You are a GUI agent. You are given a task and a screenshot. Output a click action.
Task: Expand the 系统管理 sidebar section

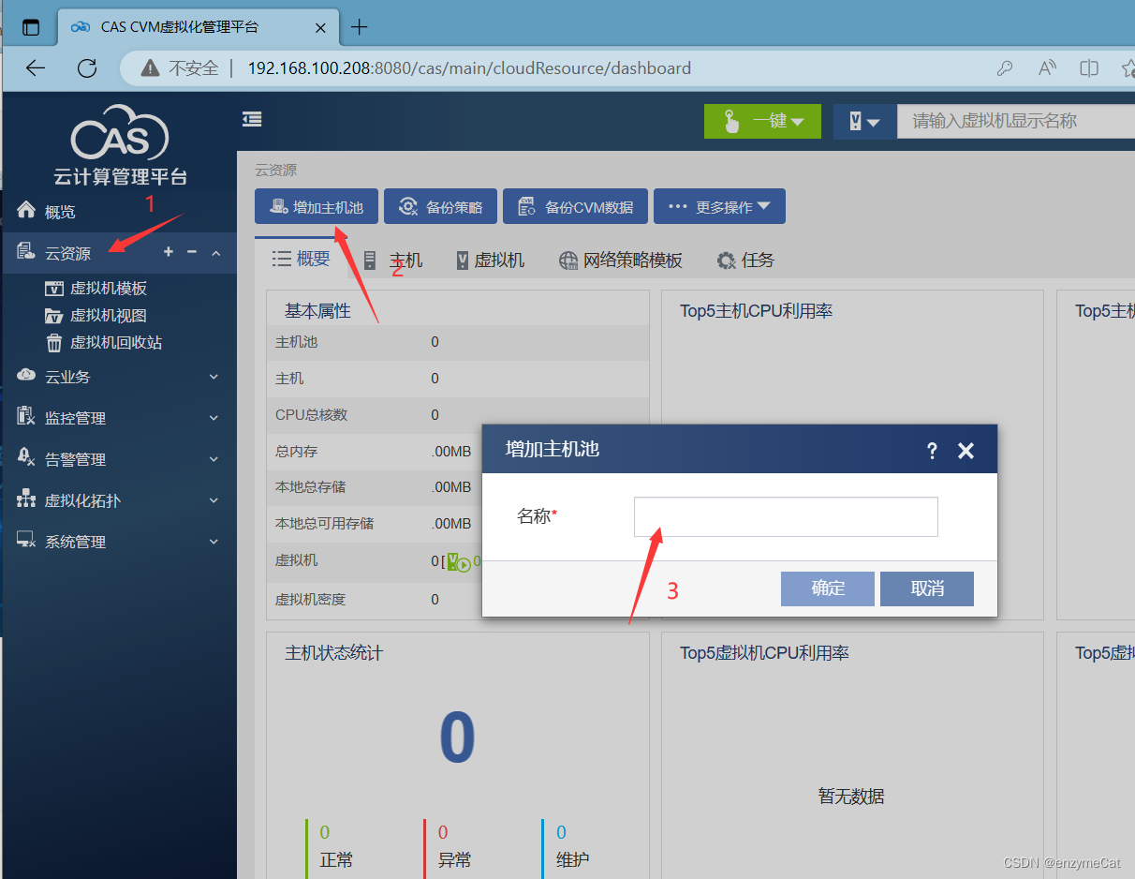70,541
